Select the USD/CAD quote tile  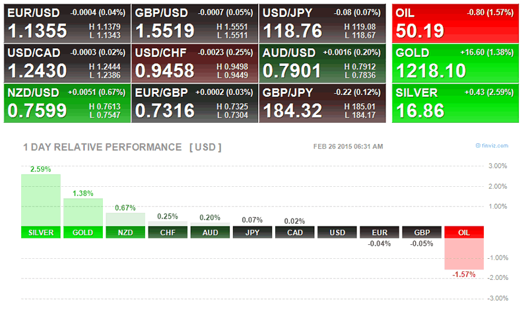(x=67, y=63)
